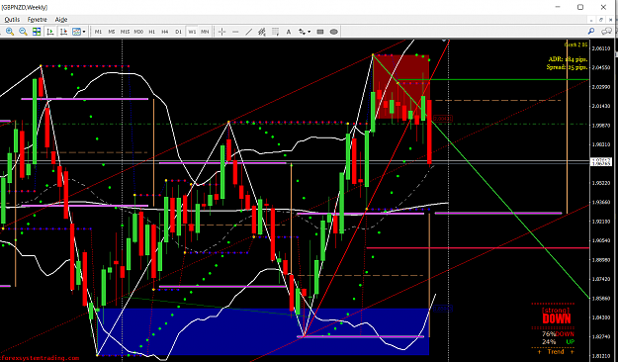Select the Crosshair cursor tool
Image resolution: width=618 pixels, height=362 pixels.
pos(221,32)
